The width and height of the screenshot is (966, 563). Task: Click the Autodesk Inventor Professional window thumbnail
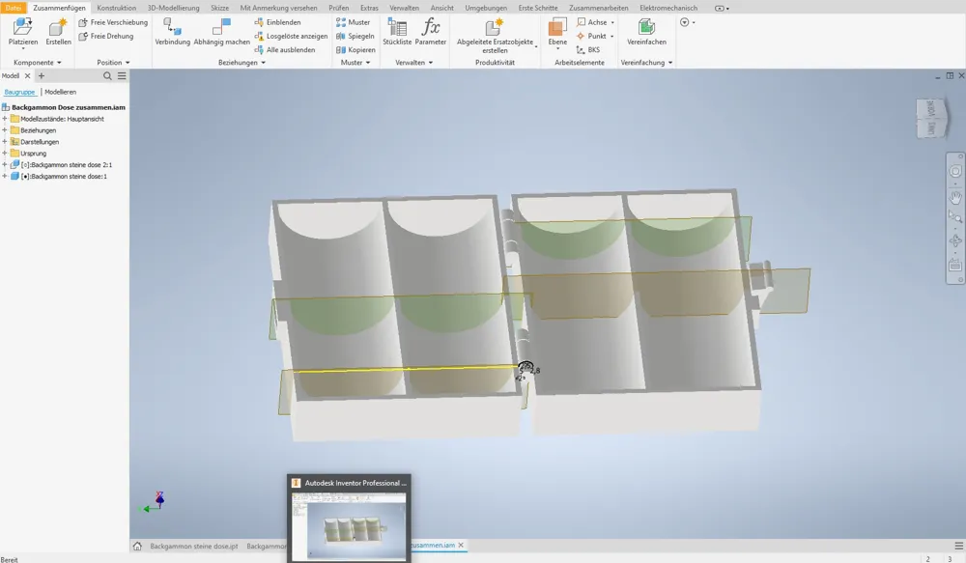point(350,518)
